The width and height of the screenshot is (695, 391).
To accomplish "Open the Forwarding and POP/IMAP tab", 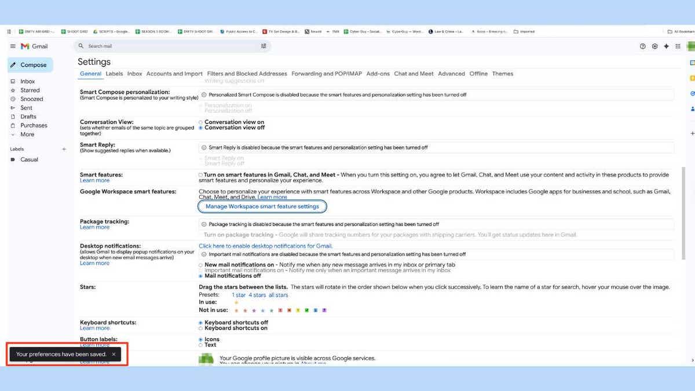I will pyautogui.click(x=328, y=74).
